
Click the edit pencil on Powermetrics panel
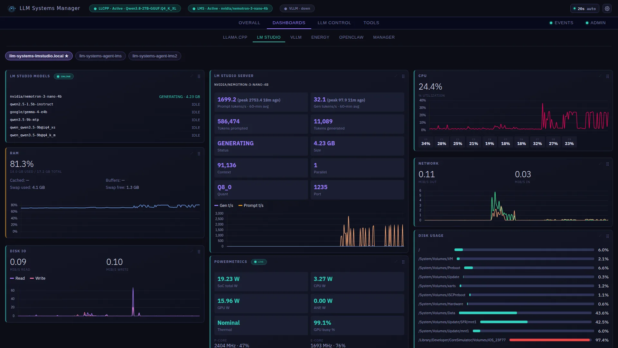pyautogui.click(x=396, y=262)
